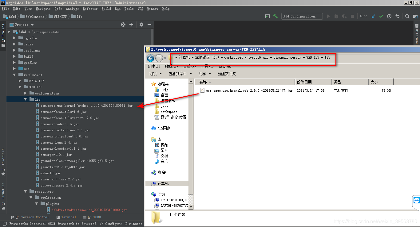Viewport: 420px width, 227px height.
Task: Expand the META-INF folder arrow
Action: tap(20, 81)
